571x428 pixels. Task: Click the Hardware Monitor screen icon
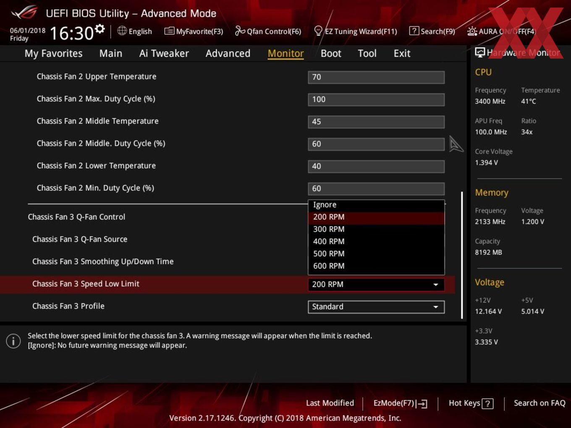[479, 52]
